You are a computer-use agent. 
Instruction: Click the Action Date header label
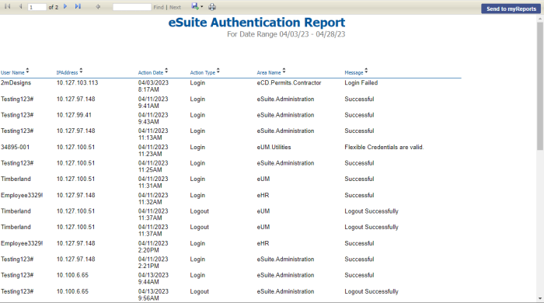coord(151,73)
